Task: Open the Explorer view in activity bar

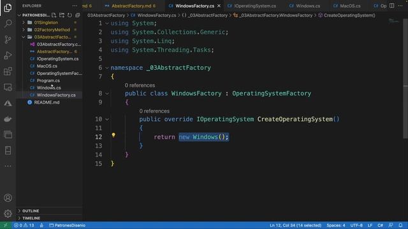Action: pos(8,8)
